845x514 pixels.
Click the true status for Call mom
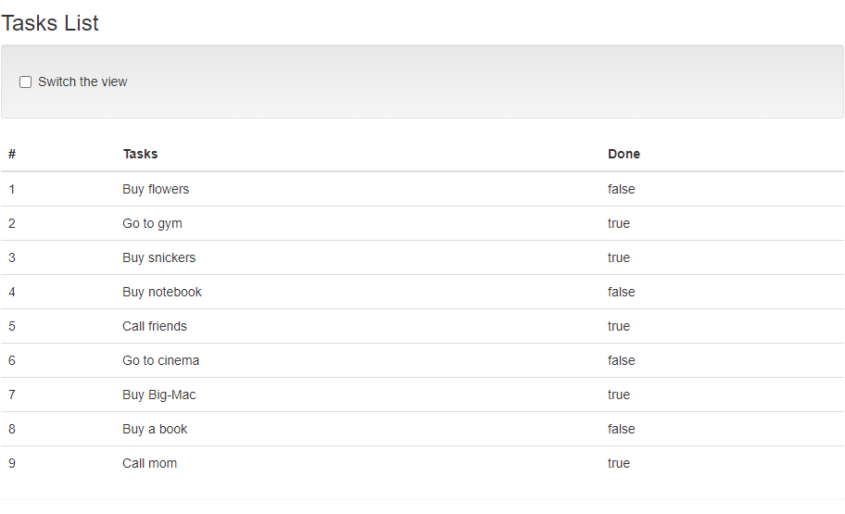point(619,463)
